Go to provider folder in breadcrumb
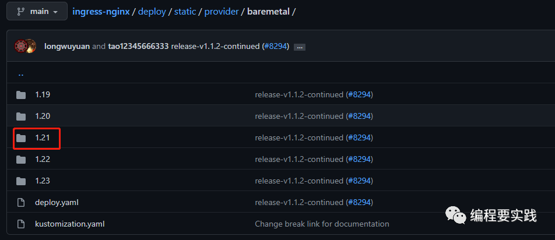Image resolution: width=555 pixels, height=240 pixels. (x=222, y=12)
